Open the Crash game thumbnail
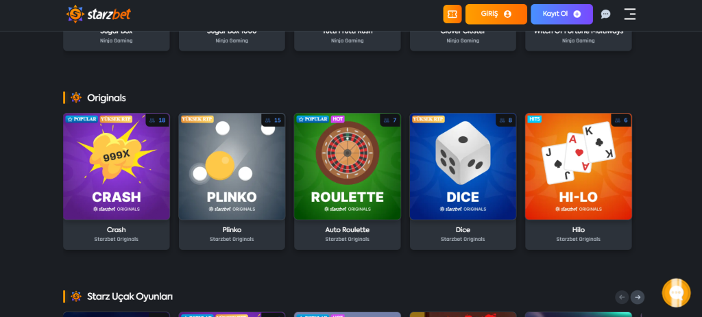The image size is (702, 317). click(117, 166)
